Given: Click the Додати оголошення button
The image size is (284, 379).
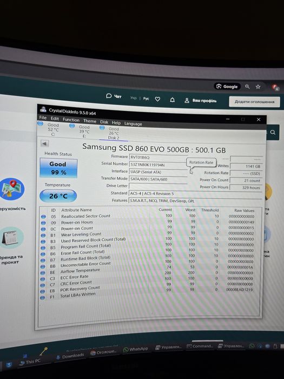Looking at the screenshot, I should (255, 102).
